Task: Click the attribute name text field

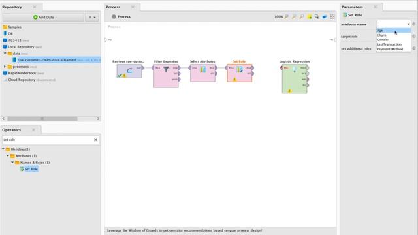Action: 391,24
